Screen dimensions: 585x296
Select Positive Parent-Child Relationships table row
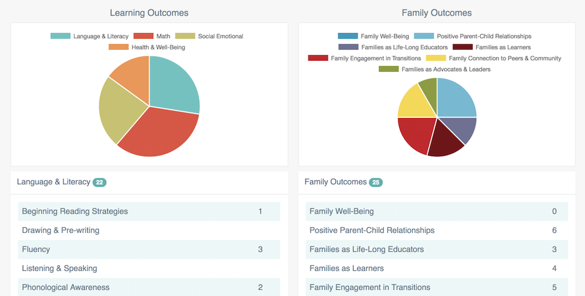click(436, 231)
